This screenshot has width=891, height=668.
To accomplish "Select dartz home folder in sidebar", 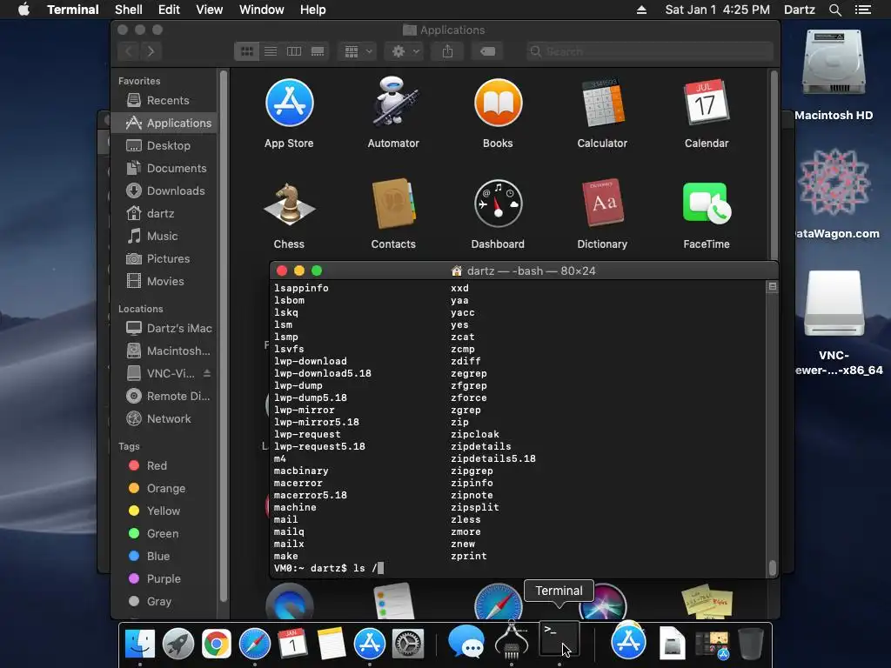I will pyautogui.click(x=164, y=214).
